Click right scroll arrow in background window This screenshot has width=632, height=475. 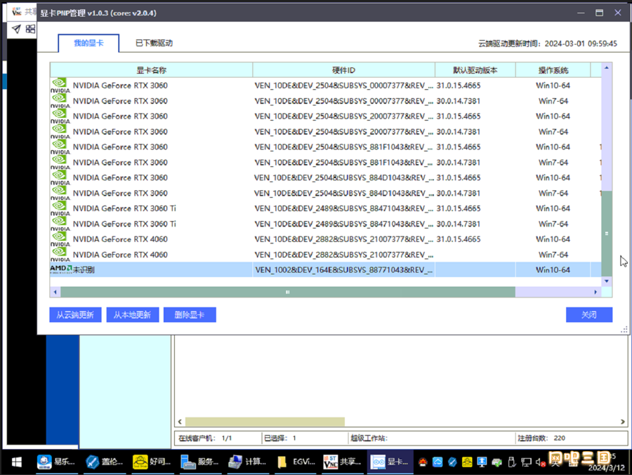[x=623, y=422]
